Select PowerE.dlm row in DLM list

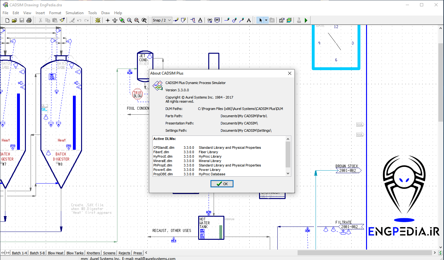point(187,170)
